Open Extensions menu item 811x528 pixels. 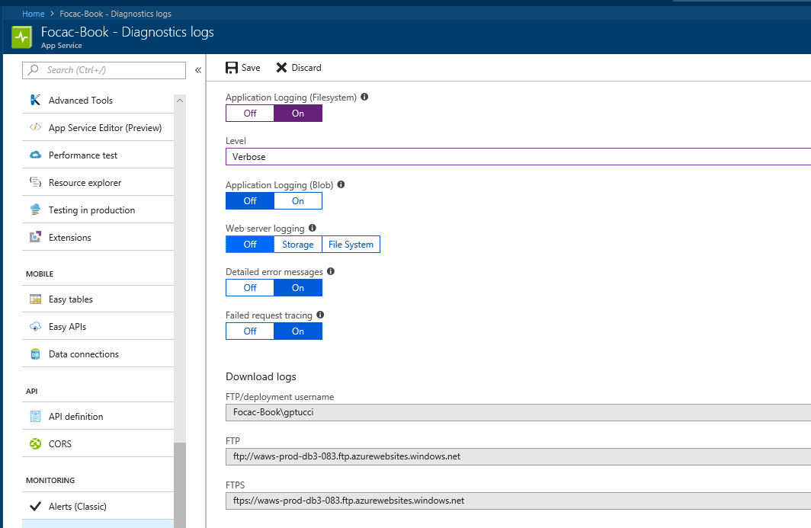click(98, 237)
